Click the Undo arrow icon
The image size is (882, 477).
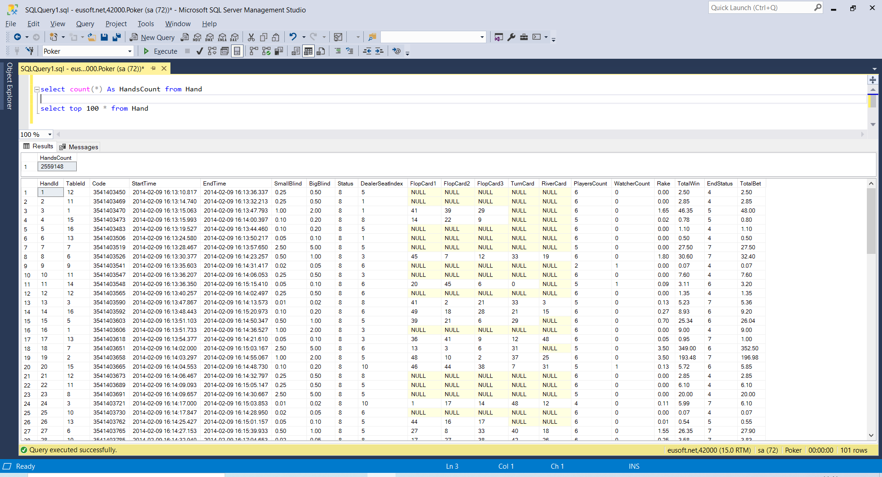click(293, 37)
